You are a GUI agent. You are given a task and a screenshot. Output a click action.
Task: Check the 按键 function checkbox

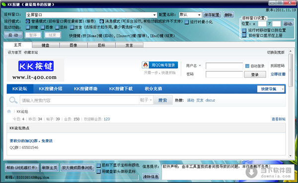point(28,27)
